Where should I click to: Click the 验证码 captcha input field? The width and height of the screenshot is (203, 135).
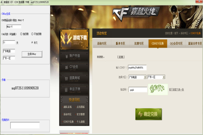[138, 90]
